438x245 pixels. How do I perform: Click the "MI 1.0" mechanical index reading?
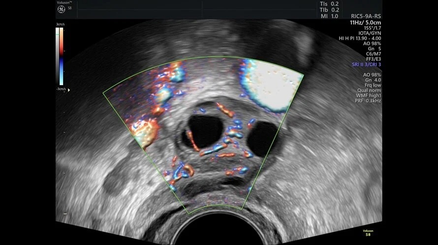(x=329, y=16)
